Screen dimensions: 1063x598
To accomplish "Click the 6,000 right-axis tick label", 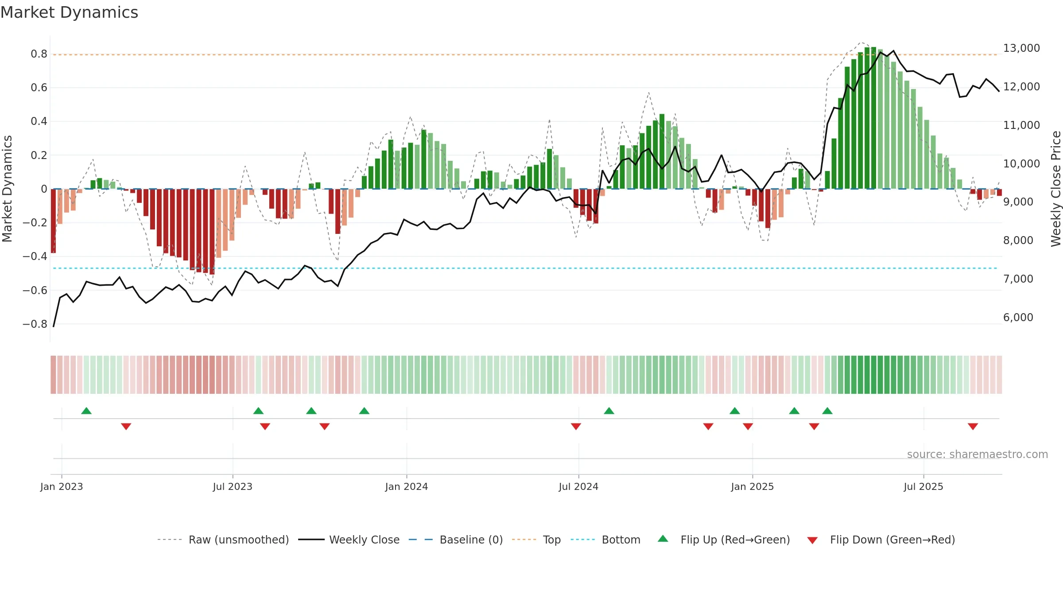I will click(1018, 317).
